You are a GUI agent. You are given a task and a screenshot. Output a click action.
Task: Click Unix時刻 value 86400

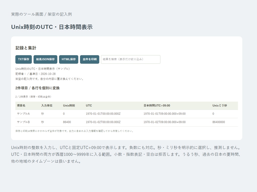67,122
